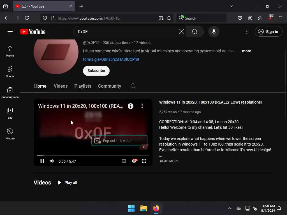Expand channel description with ...more

(245, 51)
